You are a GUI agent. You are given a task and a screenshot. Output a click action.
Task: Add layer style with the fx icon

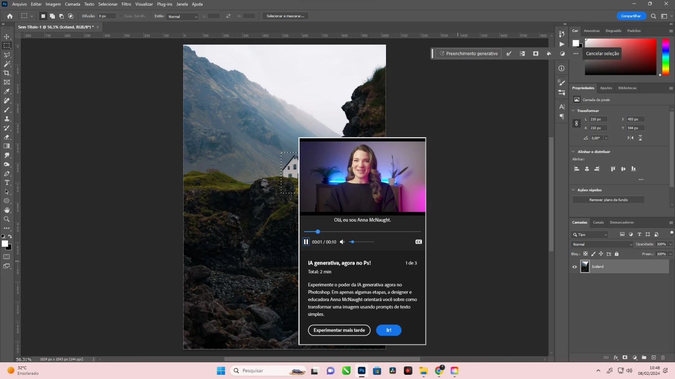[616, 358]
